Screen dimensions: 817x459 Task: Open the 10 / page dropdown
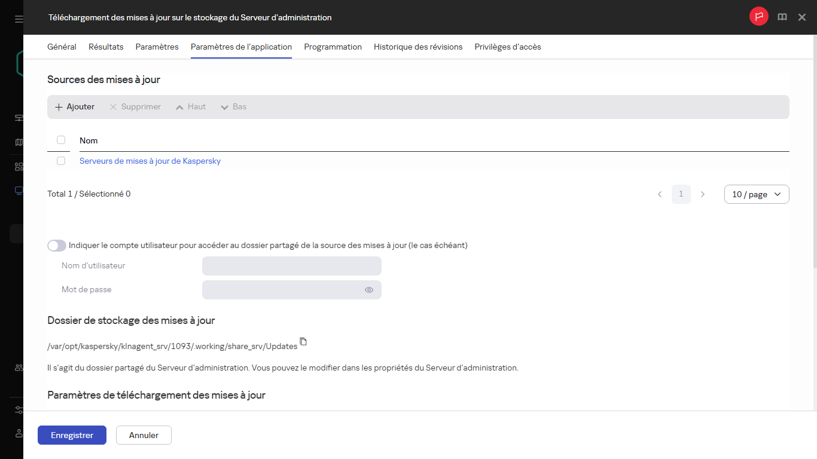point(757,194)
